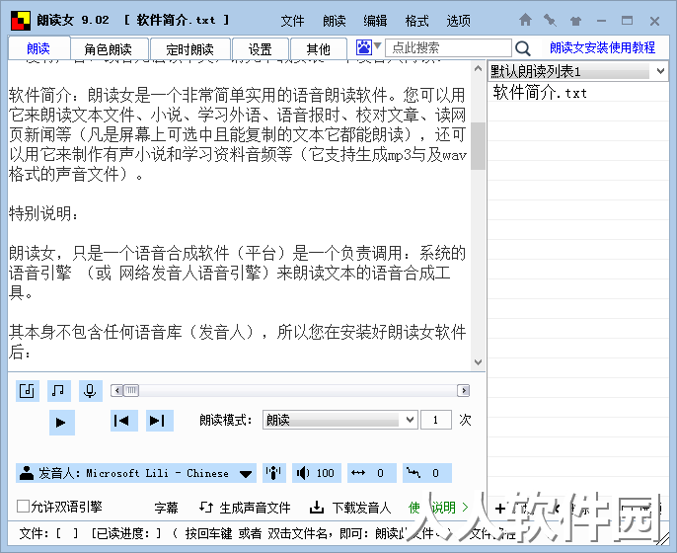
Task: Switch to the 其他 tab
Action: click(x=318, y=49)
